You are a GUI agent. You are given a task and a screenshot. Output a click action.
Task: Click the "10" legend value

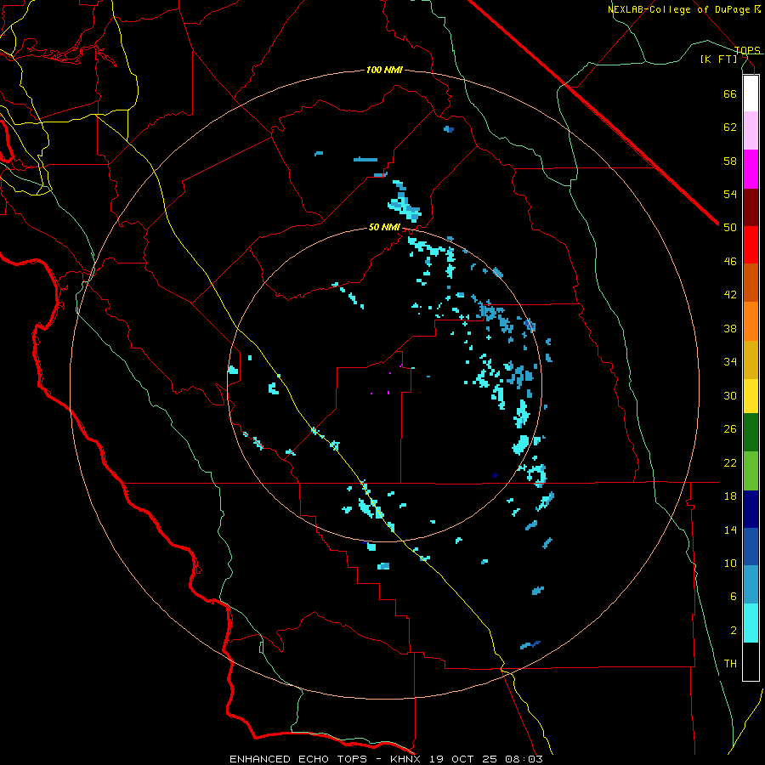730,564
